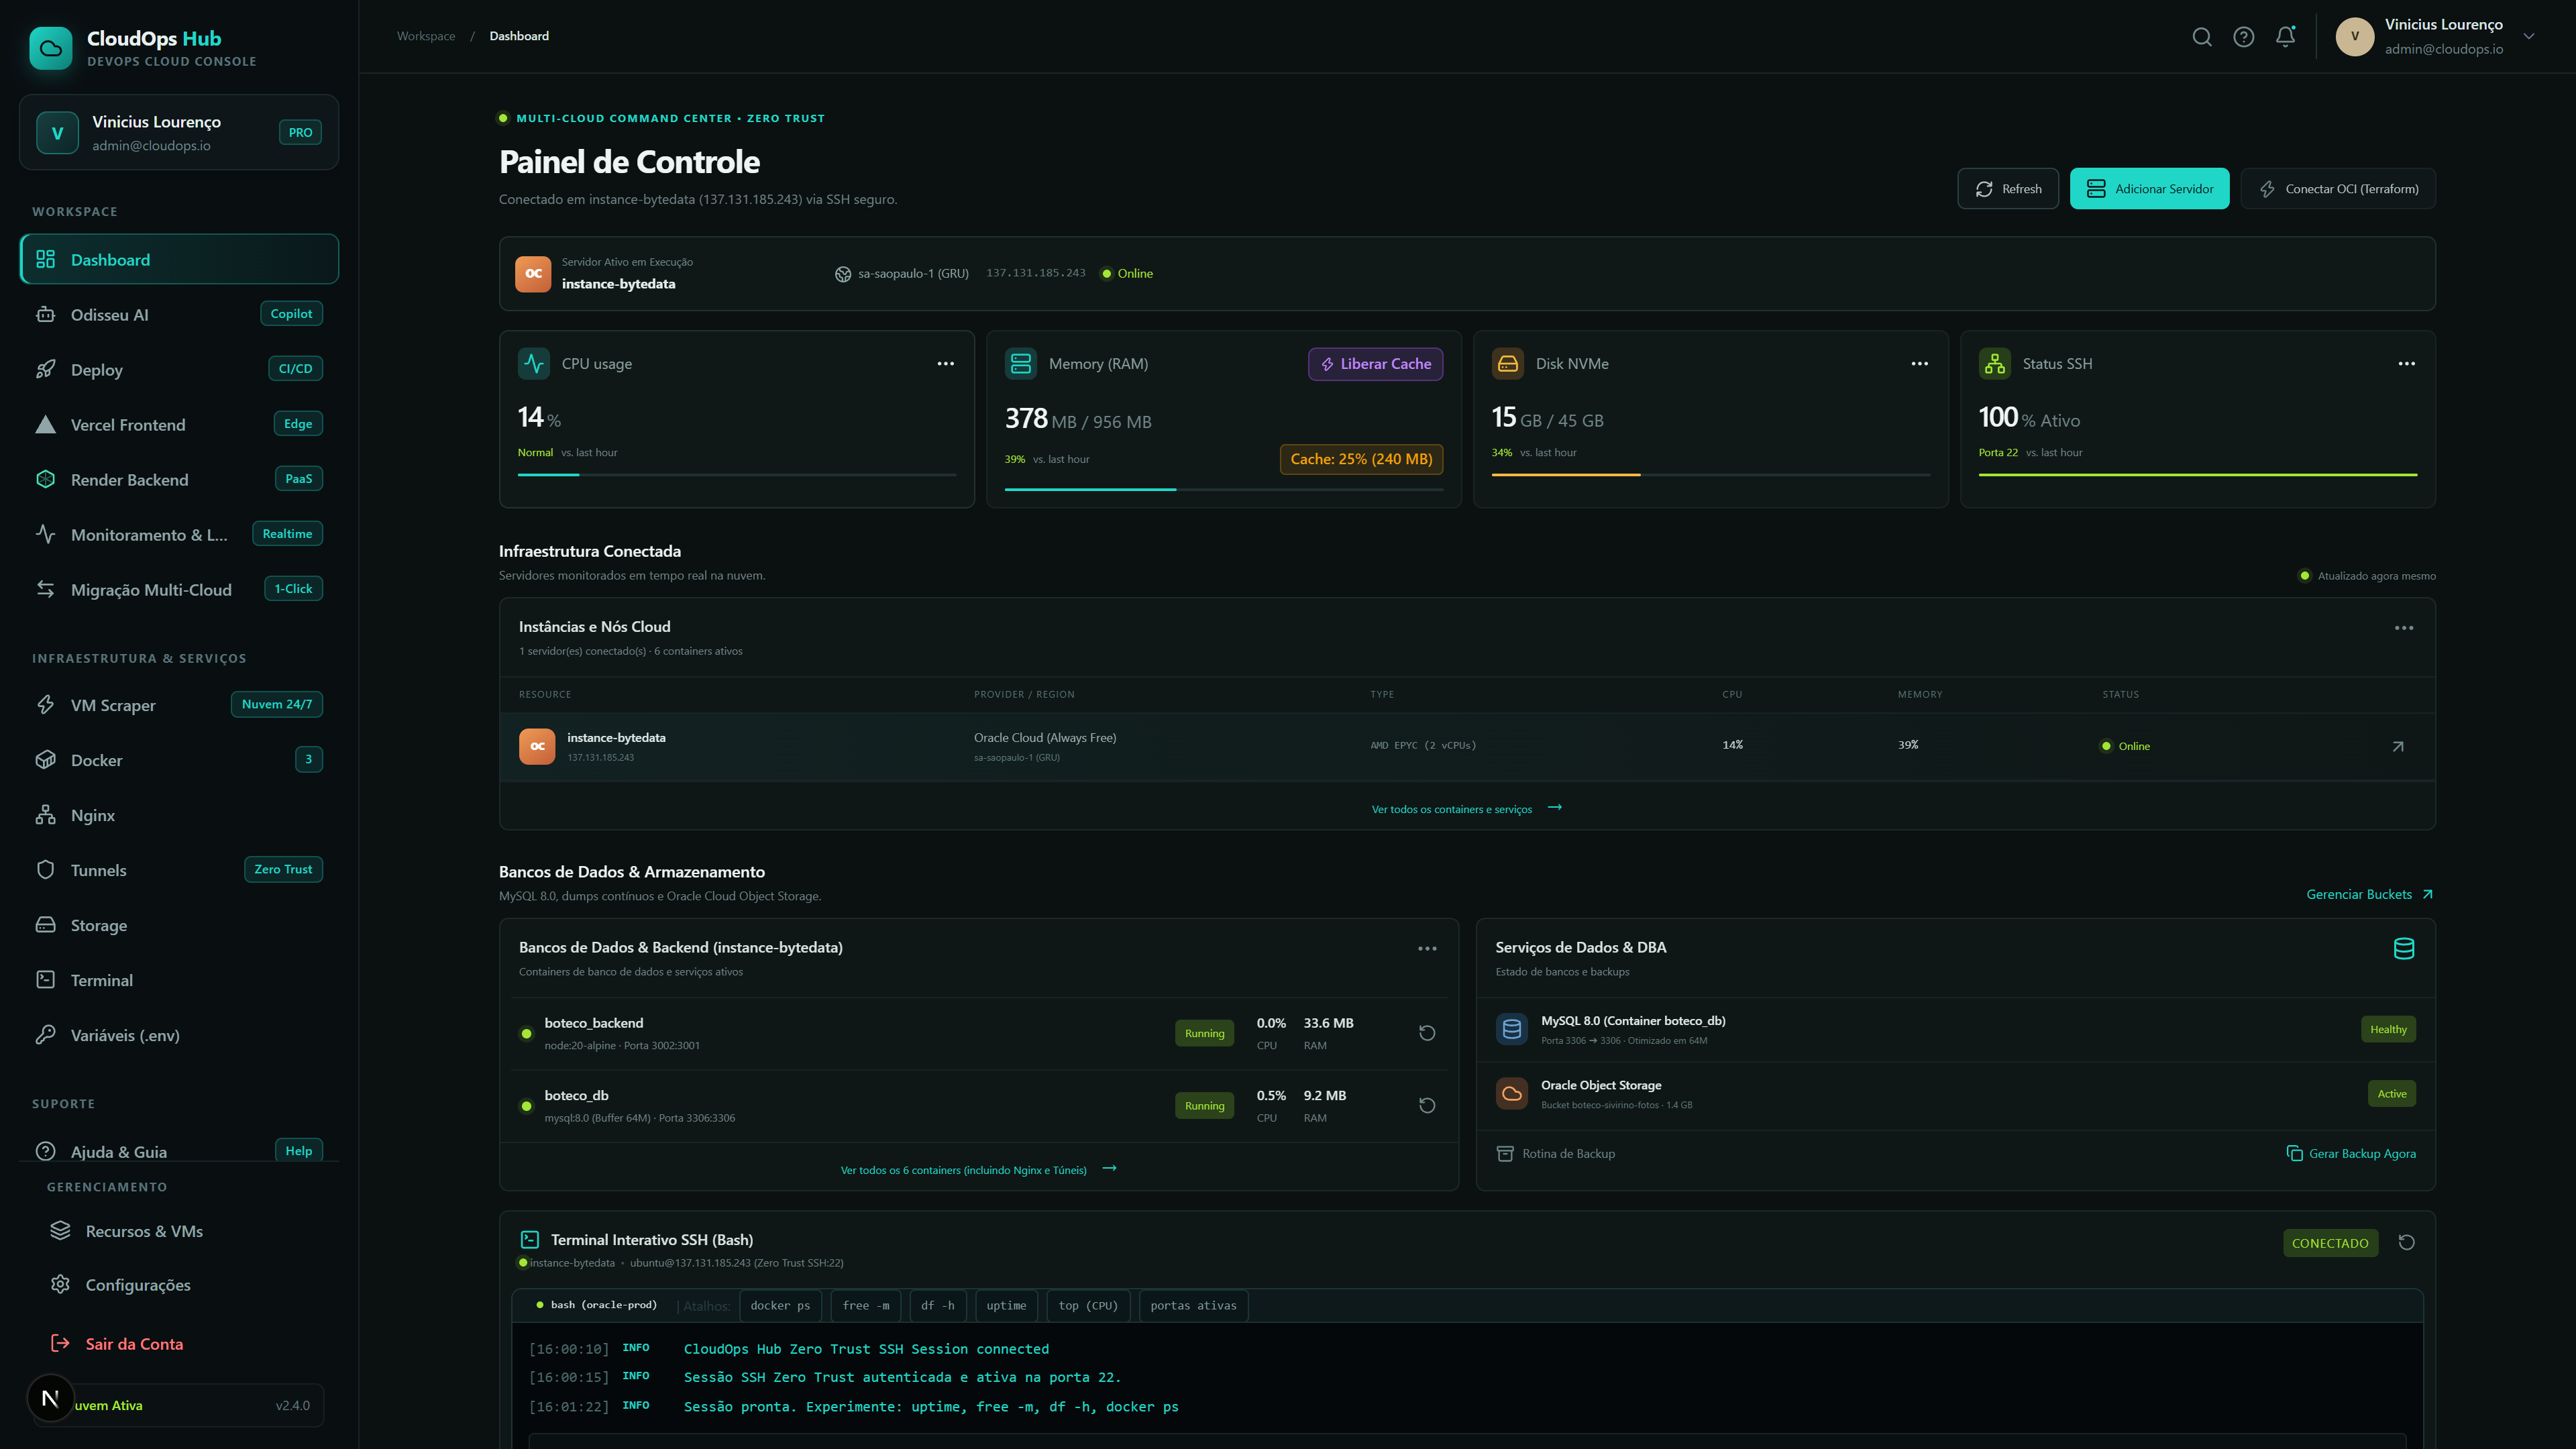Open Status SSH card three-dot menu
This screenshot has width=2576, height=1449.
(2406, 364)
